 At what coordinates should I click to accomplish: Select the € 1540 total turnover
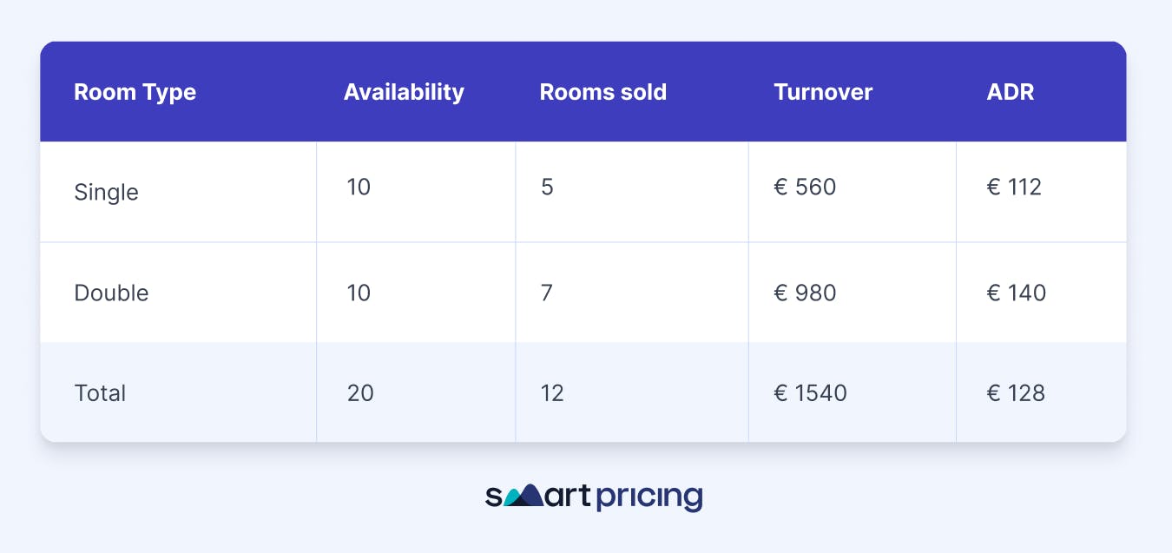click(810, 393)
